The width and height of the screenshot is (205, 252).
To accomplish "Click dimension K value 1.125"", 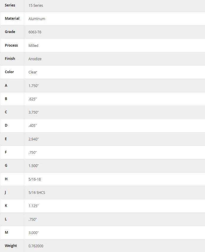I will pos(34,206).
